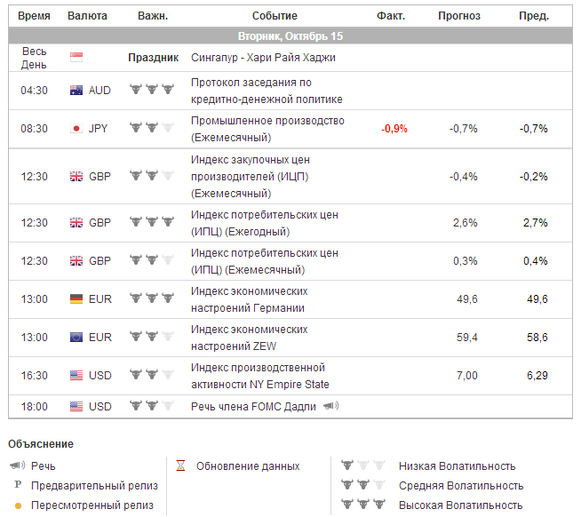Click the Singapore flag icon
The height and width of the screenshot is (517, 581).
pyautogui.click(x=76, y=57)
